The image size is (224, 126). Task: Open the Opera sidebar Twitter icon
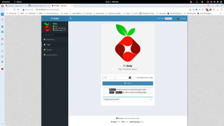[x=2, y=32]
